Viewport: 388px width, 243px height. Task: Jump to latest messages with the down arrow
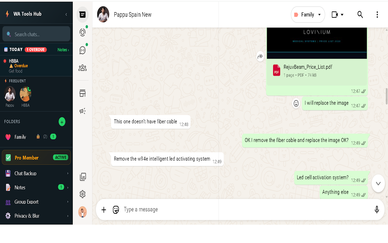[378, 183]
